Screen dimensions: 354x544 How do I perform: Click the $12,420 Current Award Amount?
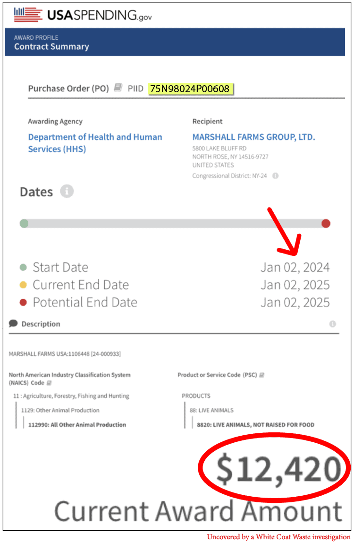(x=278, y=469)
